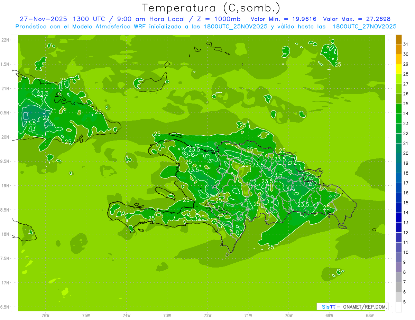Click the '76W' longitude axis label
The image size is (415, 320).
45,316
